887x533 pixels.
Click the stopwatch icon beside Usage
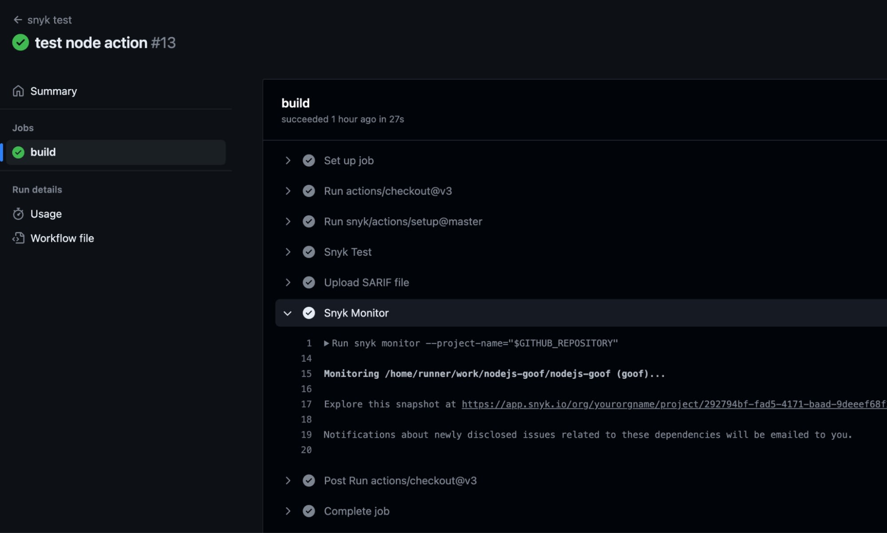(18, 214)
